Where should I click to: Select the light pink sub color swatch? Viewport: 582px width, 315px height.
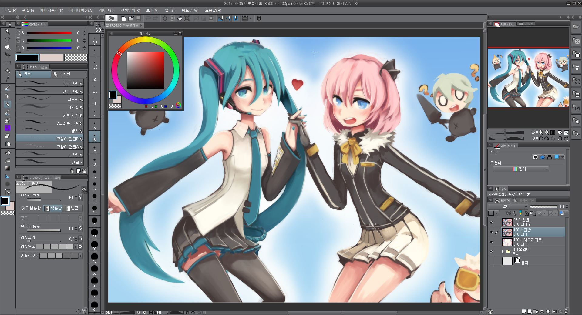52,57
